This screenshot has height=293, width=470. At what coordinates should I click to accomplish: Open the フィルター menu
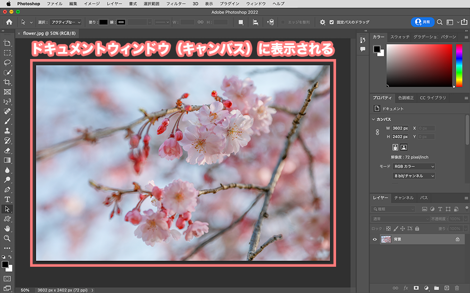coord(176,4)
